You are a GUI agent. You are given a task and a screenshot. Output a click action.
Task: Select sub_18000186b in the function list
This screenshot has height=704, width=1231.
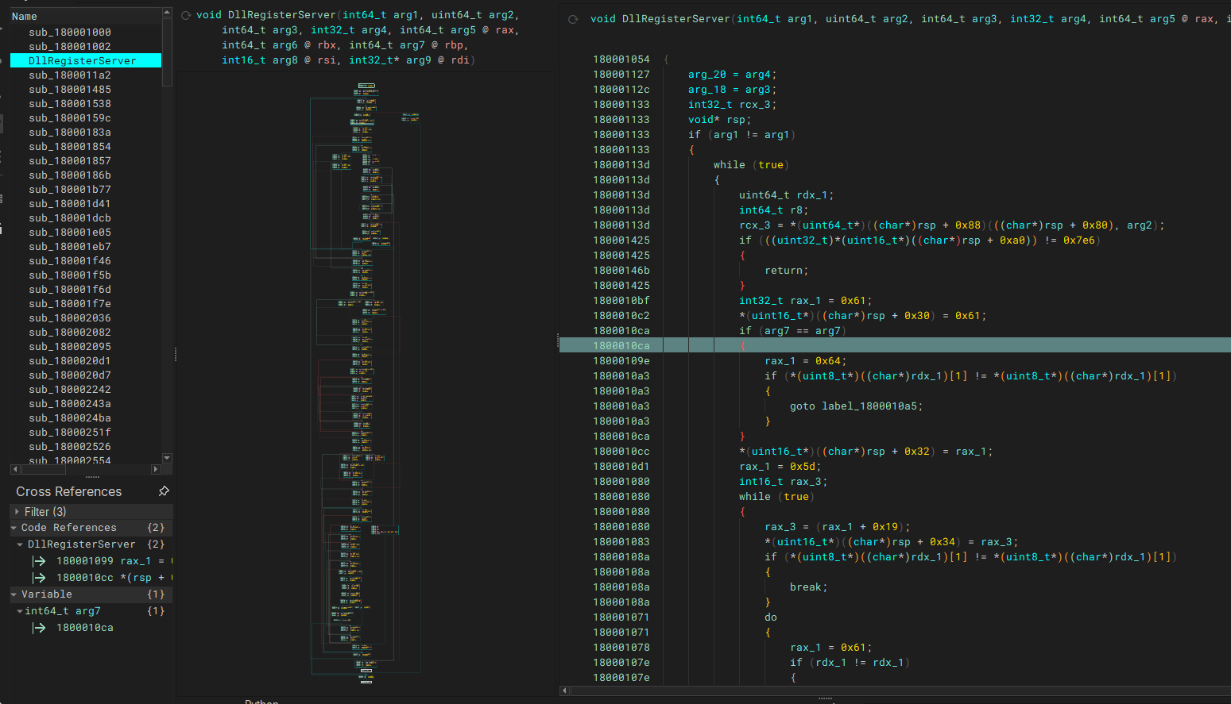point(86,175)
